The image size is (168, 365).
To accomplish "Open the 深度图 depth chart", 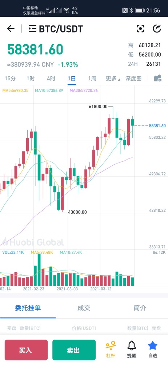I will (133, 78).
